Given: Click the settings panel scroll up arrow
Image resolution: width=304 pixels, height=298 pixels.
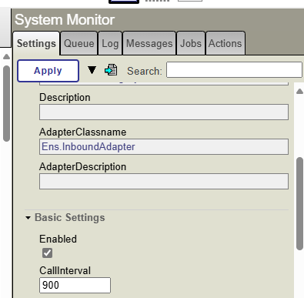Looking at the screenshot, I should click(299, 92).
